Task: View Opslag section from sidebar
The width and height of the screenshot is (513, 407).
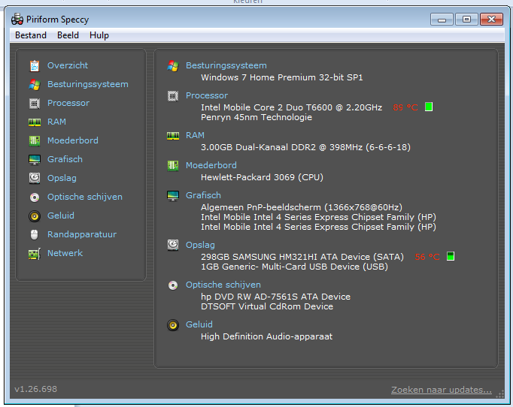Action: click(62, 179)
